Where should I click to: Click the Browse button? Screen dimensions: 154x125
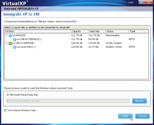pyautogui.click(x=139, y=101)
